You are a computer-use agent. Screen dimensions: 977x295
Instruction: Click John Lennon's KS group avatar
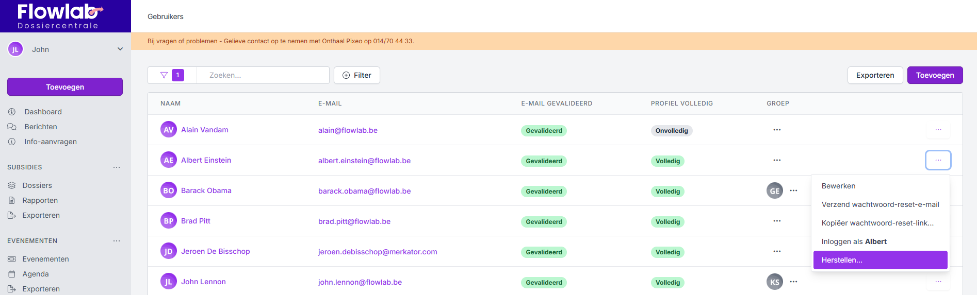point(774,282)
